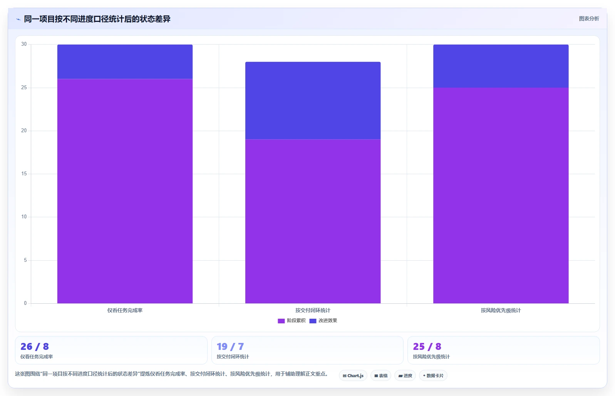615x396 pixels.
Task: Toggle the 改进效果 legend item
Action: (x=323, y=321)
